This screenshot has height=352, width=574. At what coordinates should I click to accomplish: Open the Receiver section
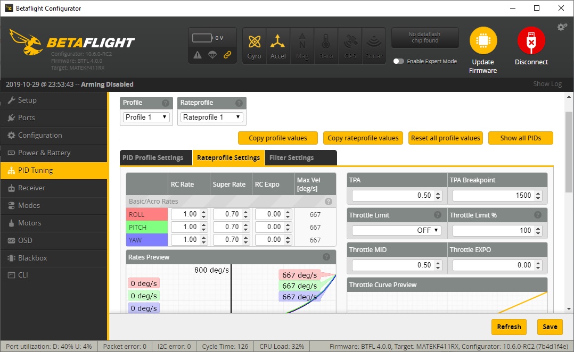pyautogui.click(x=54, y=188)
